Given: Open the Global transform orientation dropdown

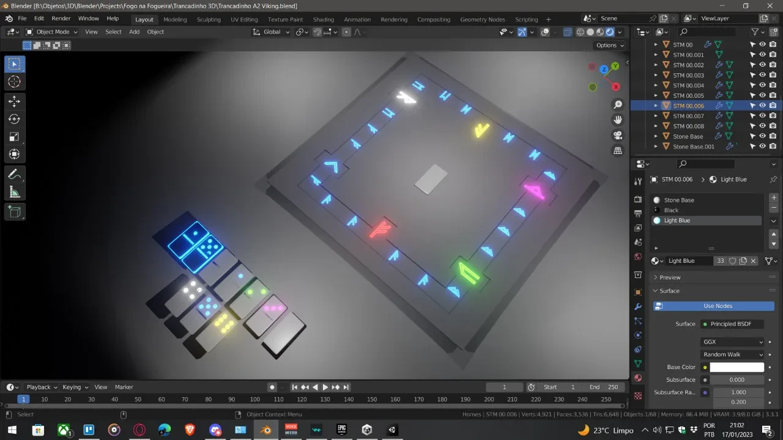Looking at the screenshot, I should pos(272,32).
